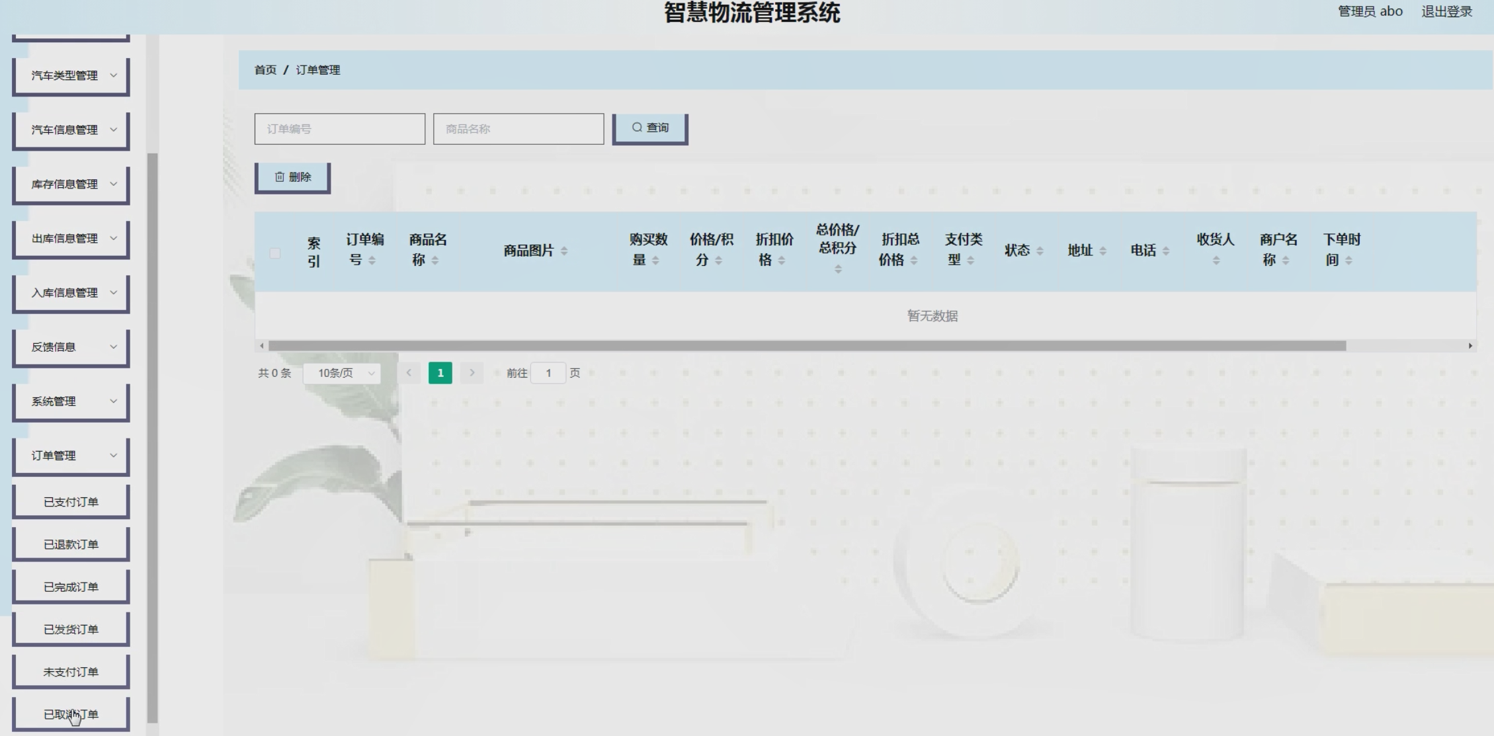The width and height of the screenshot is (1494, 736).
Task: Select 未支付订单 submenu item
Action: [71, 672]
